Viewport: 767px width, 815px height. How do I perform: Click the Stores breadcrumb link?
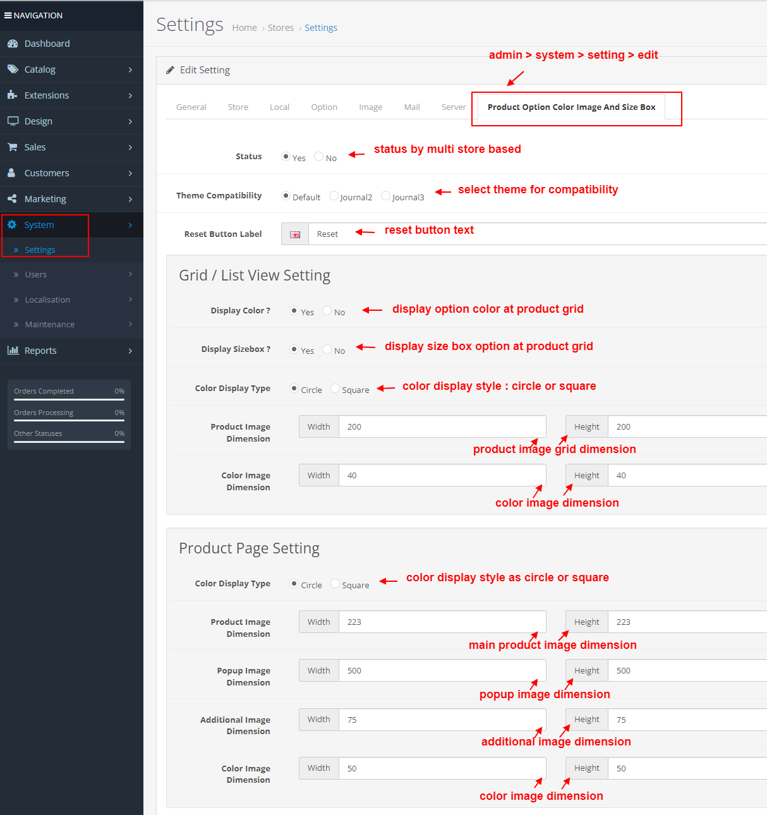click(281, 27)
